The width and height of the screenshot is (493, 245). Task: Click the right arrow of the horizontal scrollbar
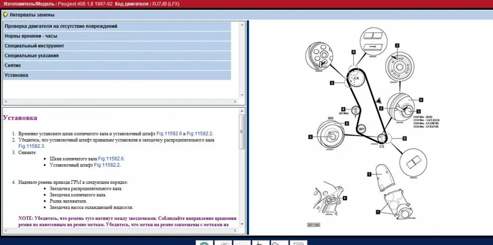pos(235,102)
